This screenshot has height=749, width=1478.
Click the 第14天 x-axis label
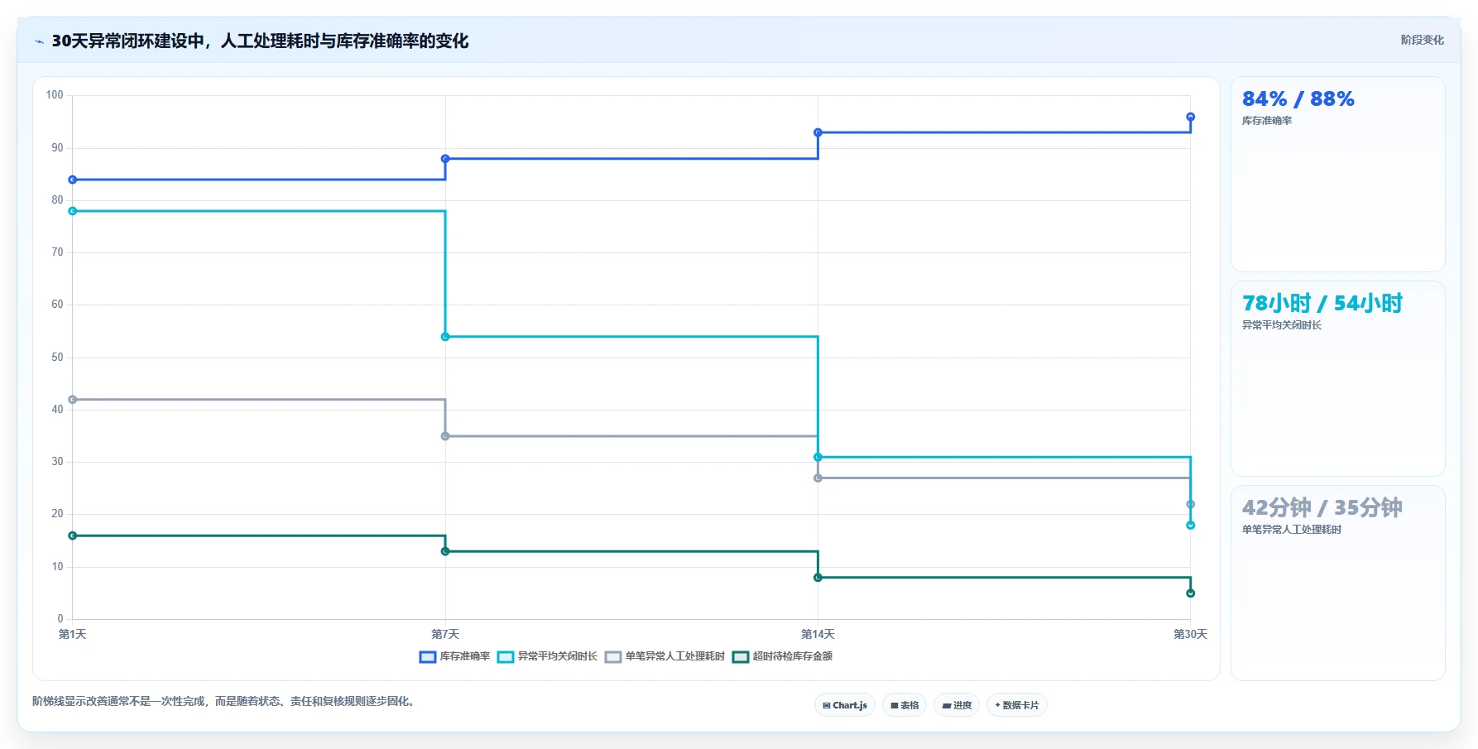(818, 635)
